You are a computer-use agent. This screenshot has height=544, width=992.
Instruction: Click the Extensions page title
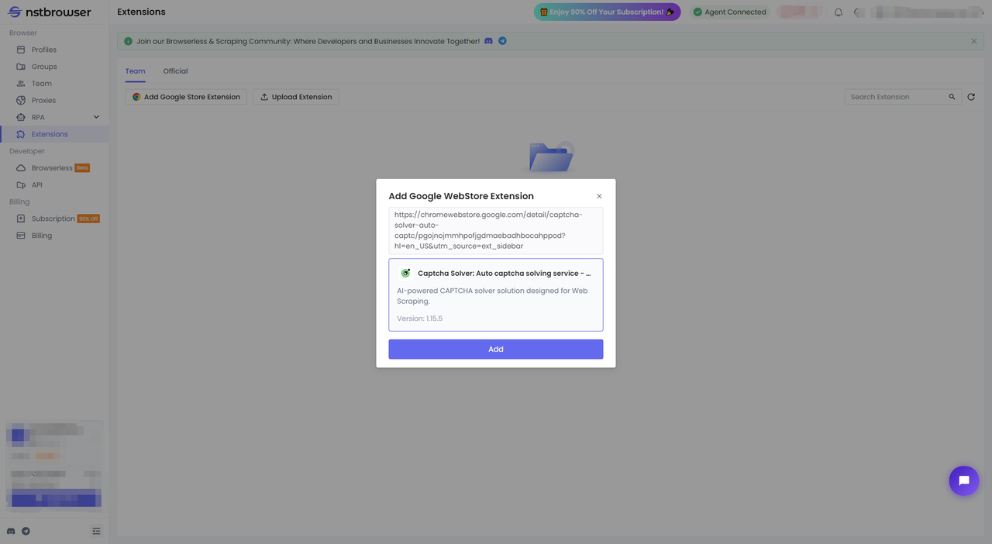click(x=141, y=12)
